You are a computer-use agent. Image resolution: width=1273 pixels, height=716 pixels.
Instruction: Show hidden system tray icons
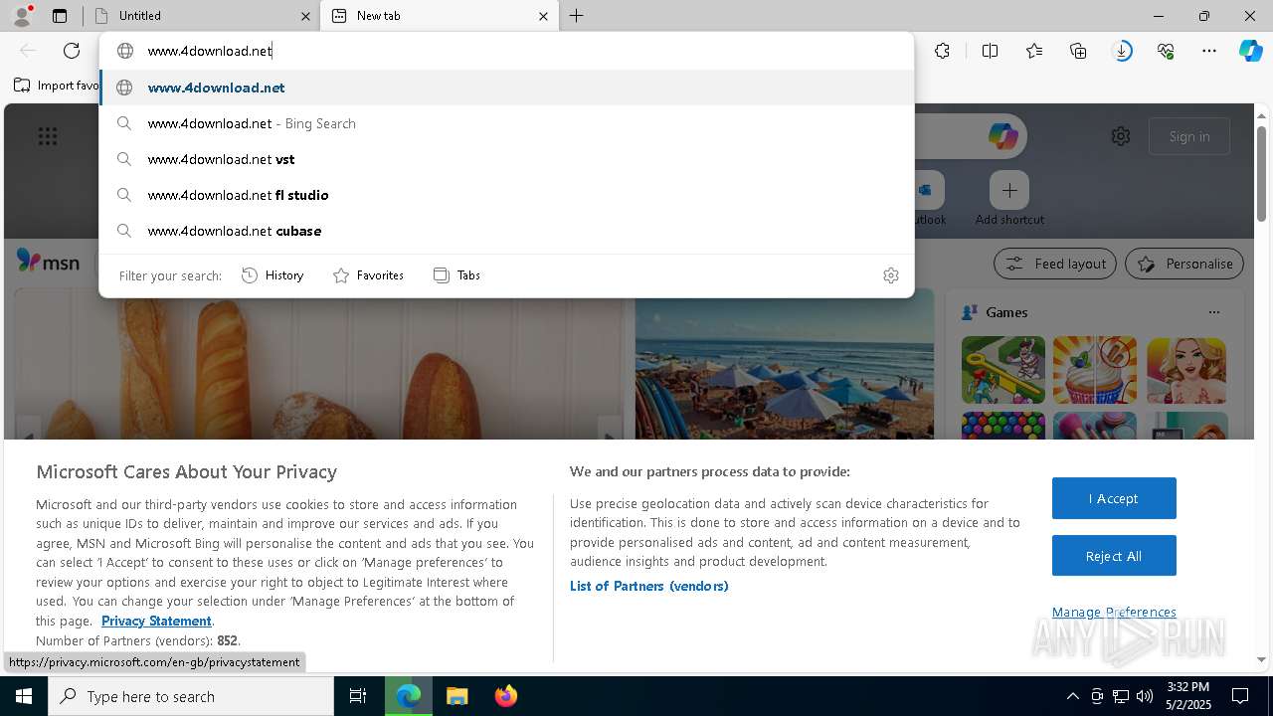1072,696
